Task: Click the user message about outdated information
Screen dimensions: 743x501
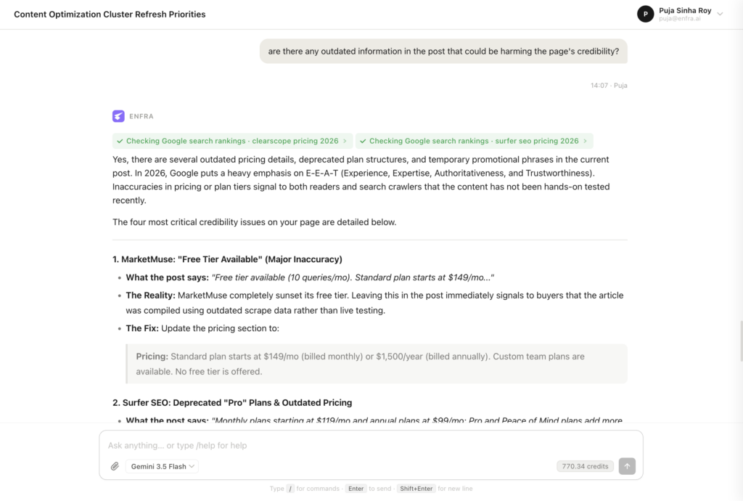Action: click(x=443, y=52)
